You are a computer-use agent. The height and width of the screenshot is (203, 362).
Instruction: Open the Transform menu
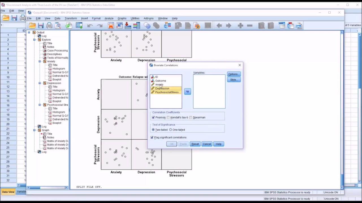[x=71, y=18]
